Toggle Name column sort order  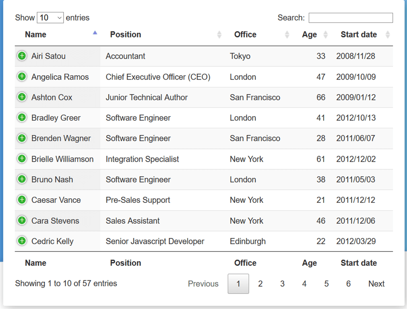[36, 35]
